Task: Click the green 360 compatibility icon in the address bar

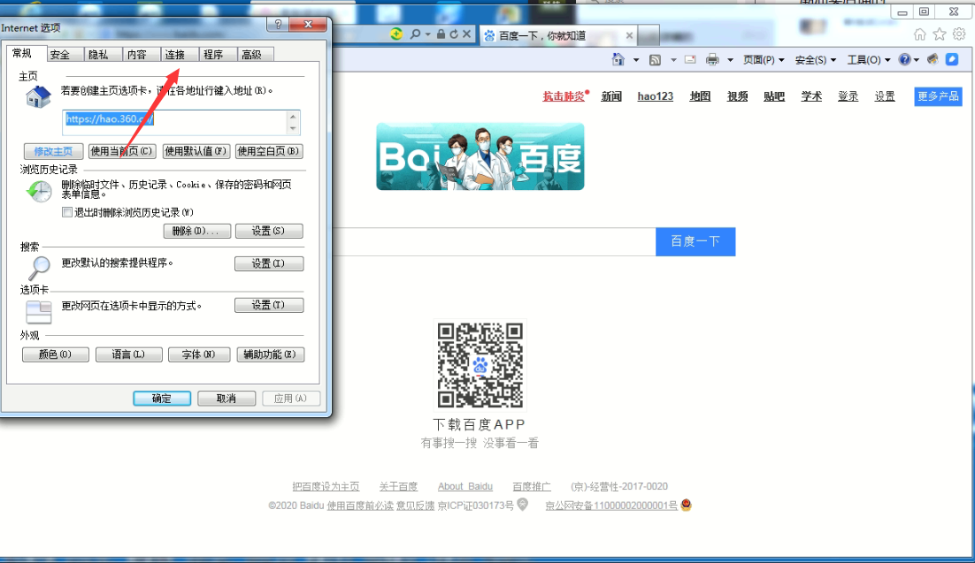Action: [396, 34]
